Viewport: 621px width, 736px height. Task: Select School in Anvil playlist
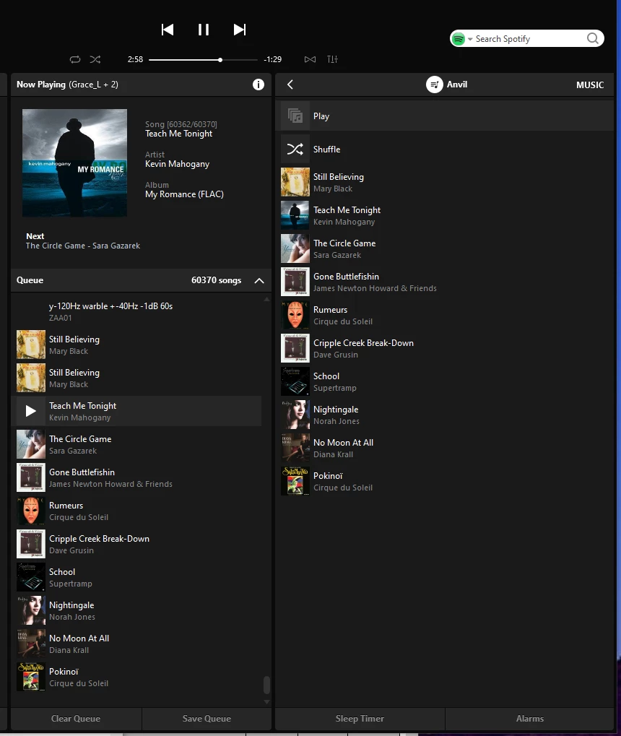(x=445, y=381)
